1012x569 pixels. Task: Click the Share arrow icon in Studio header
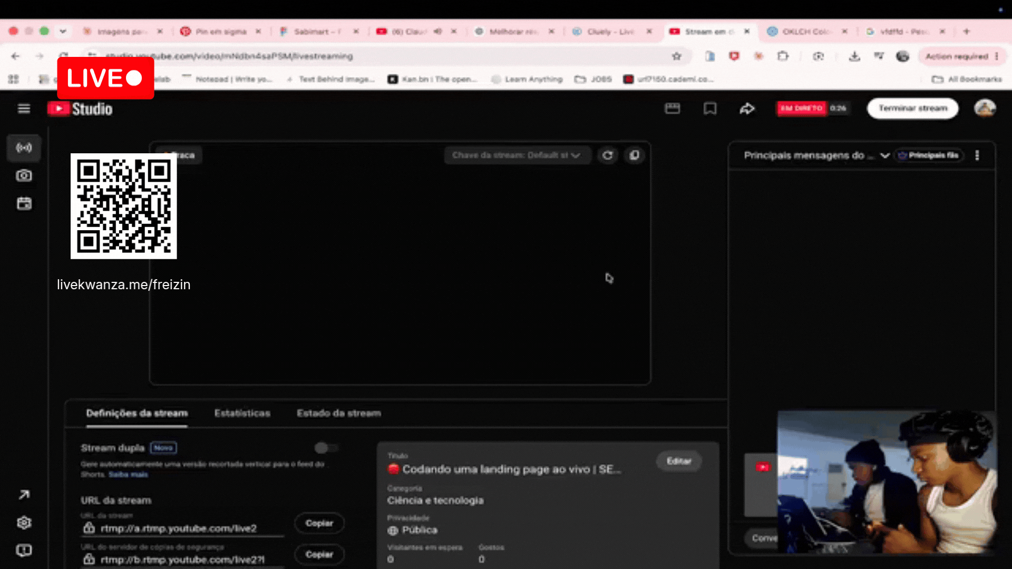[x=747, y=109]
